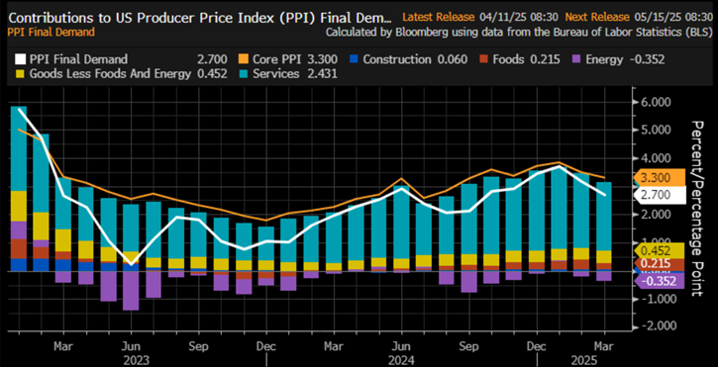Click the red 0.215 axis value tag
The image size is (719, 368).
(659, 264)
